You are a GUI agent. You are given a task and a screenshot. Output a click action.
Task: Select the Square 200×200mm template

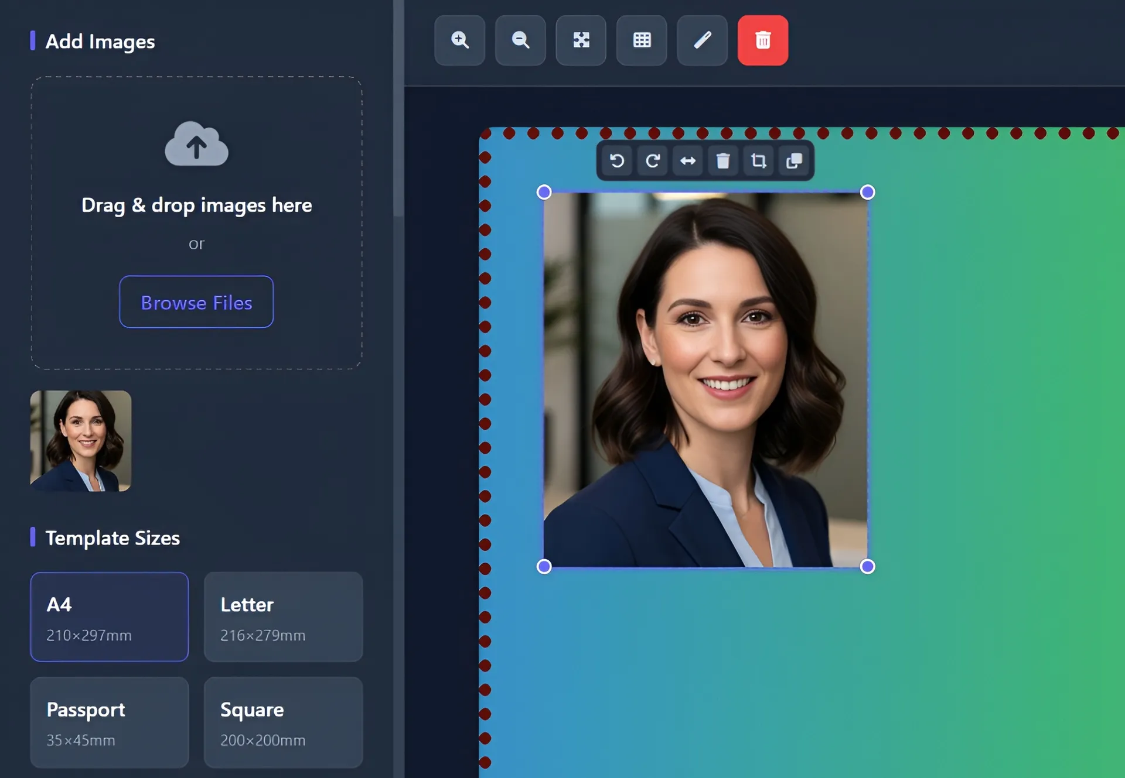(283, 722)
